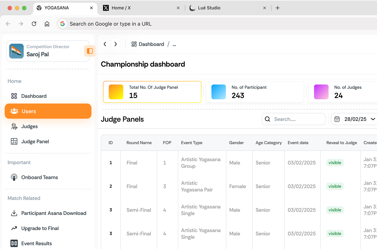Toggle visible badge for Female Pair row

point(335,187)
